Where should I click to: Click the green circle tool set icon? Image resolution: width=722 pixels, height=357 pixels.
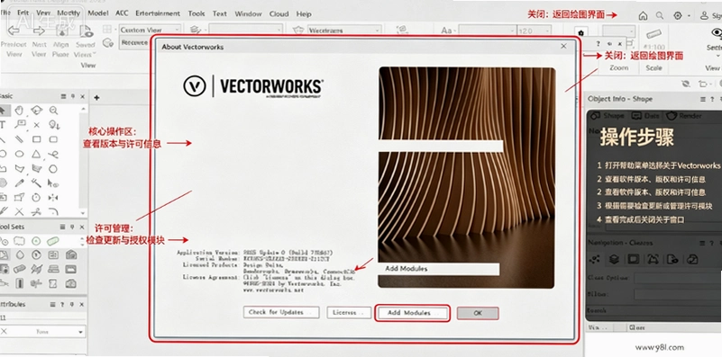36,241
